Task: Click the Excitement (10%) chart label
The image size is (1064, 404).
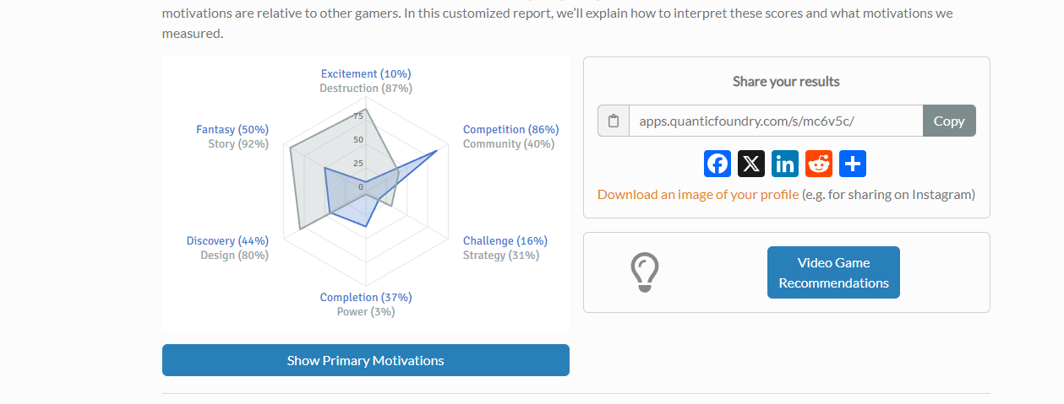Action: pos(366,74)
